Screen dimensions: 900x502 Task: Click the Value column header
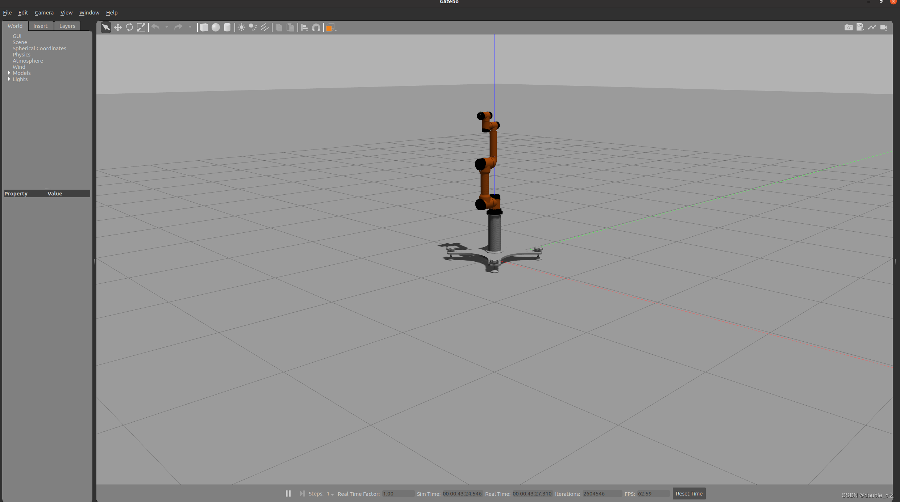coord(55,194)
